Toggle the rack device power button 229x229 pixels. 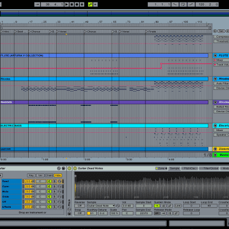pos(69,168)
